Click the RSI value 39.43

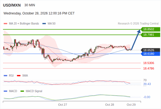pos(147,84)
